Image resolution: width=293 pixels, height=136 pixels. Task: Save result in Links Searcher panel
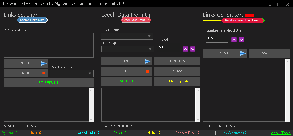pyautogui.click(x=49, y=83)
